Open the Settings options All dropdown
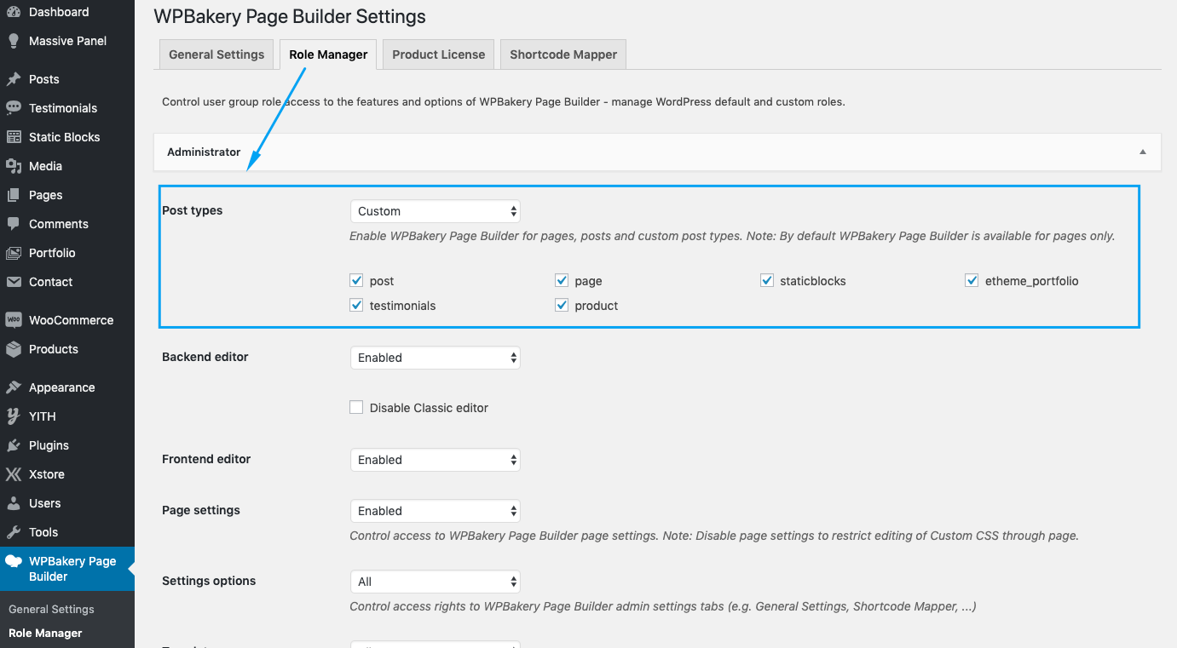This screenshot has width=1177, height=648. pyautogui.click(x=435, y=582)
